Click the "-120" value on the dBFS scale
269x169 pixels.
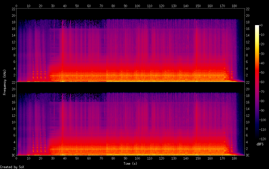[x=263, y=139]
